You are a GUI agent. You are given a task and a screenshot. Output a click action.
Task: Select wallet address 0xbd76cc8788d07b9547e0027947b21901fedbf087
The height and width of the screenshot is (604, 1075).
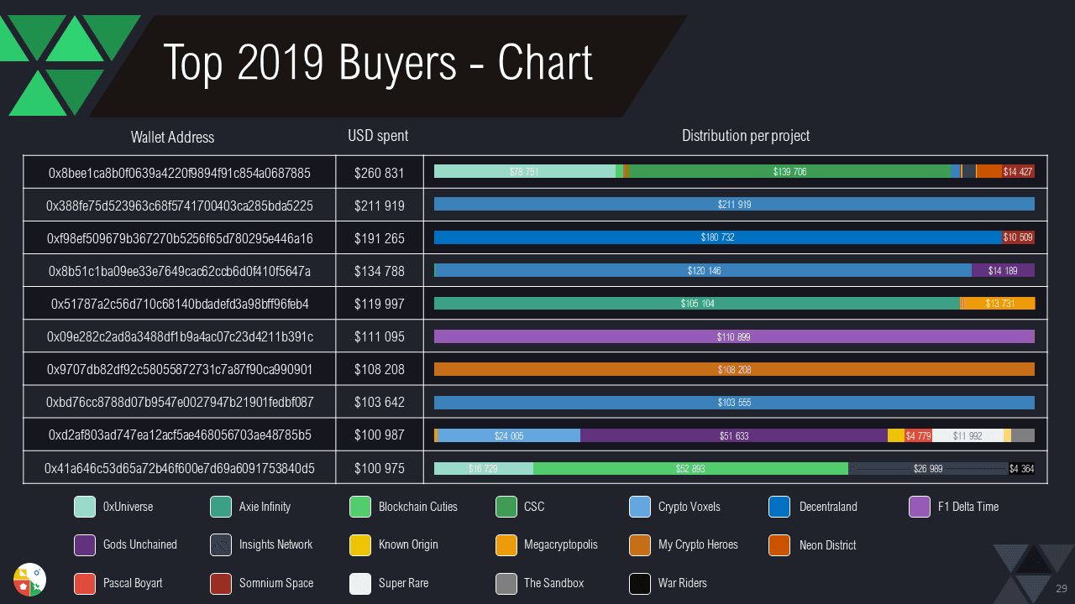pyautogui.click(x=180, y=402)
